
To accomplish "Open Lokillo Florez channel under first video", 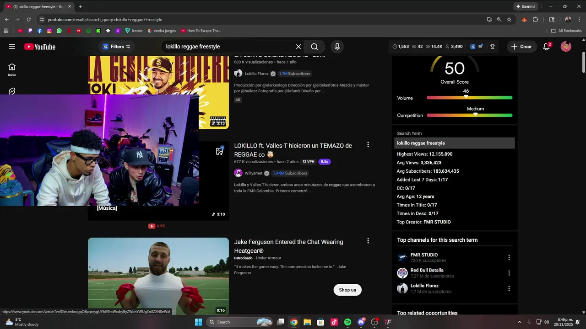I will 256,74.
